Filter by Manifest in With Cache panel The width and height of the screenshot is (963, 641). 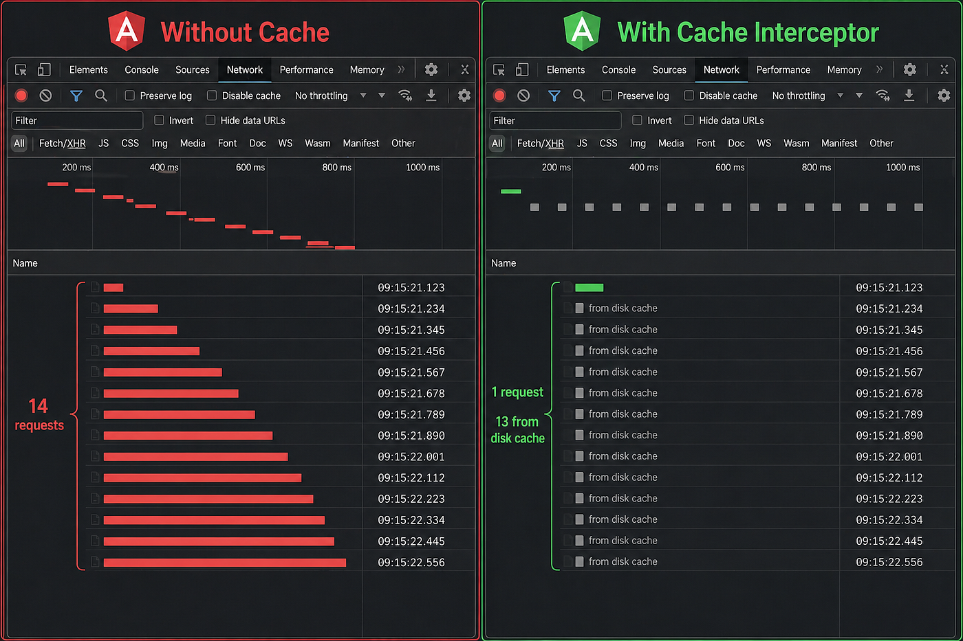coord(839,143)
